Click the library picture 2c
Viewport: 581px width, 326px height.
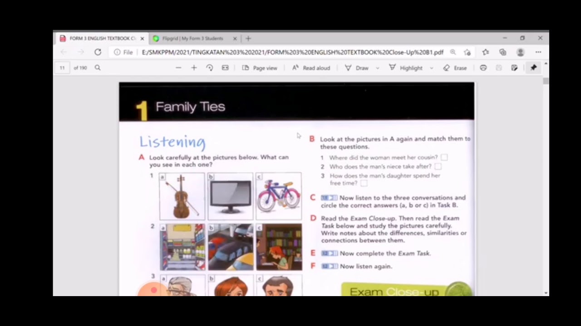click(x=279, y=247)
